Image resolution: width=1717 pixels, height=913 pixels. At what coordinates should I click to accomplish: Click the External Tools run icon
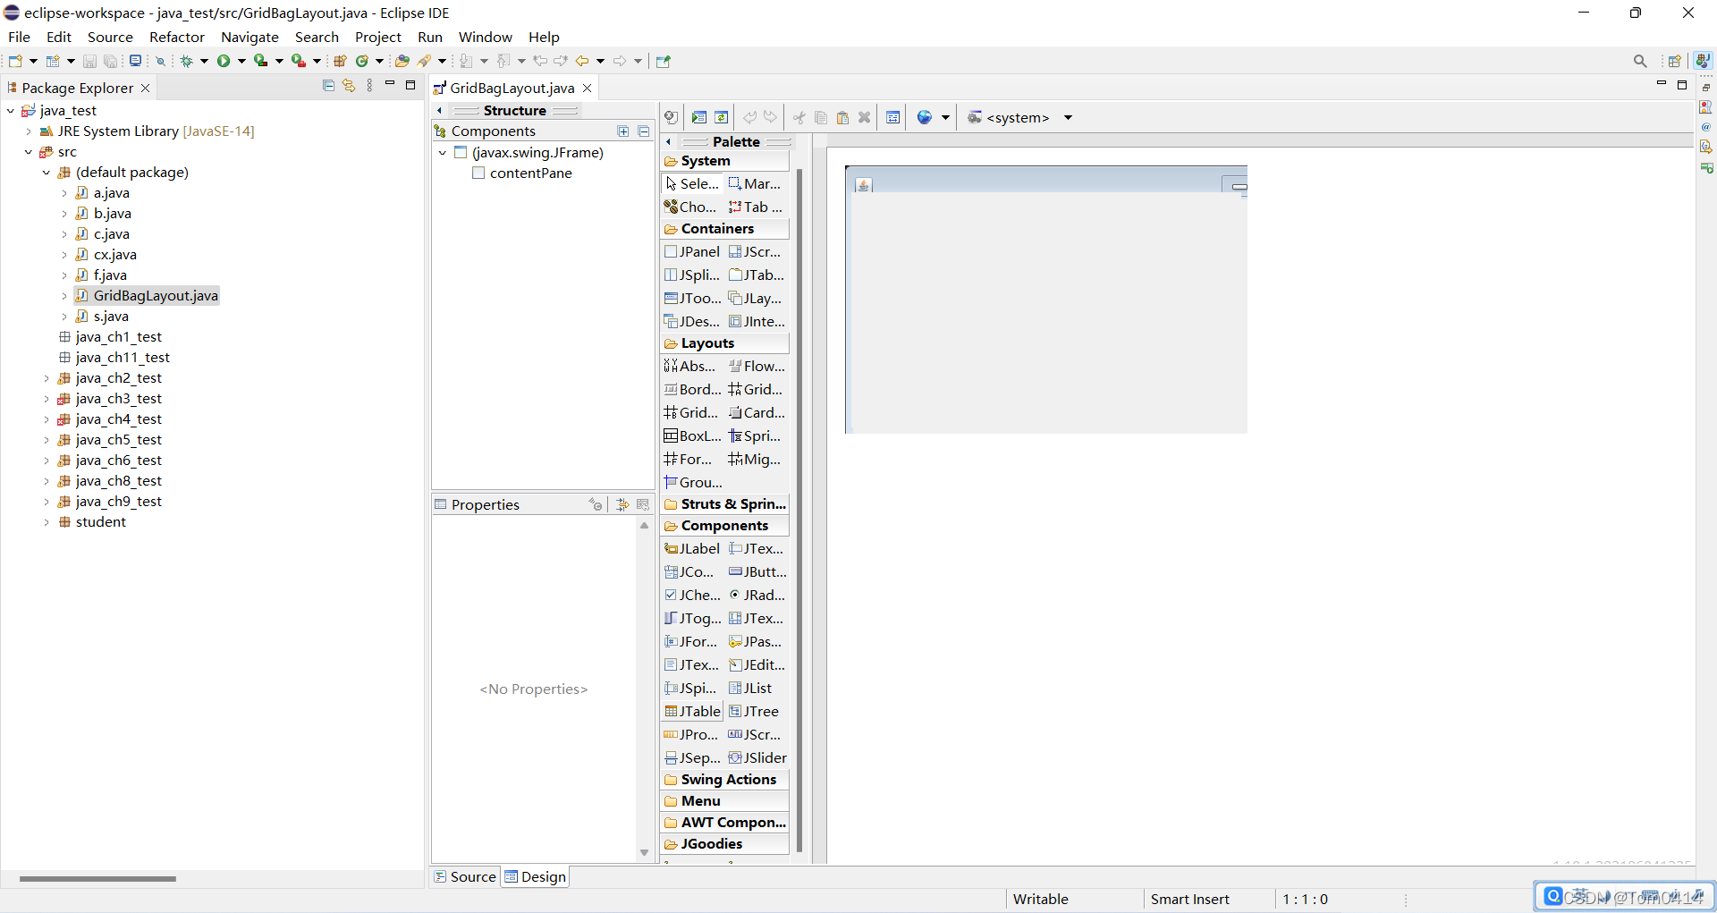coord(298,61)
